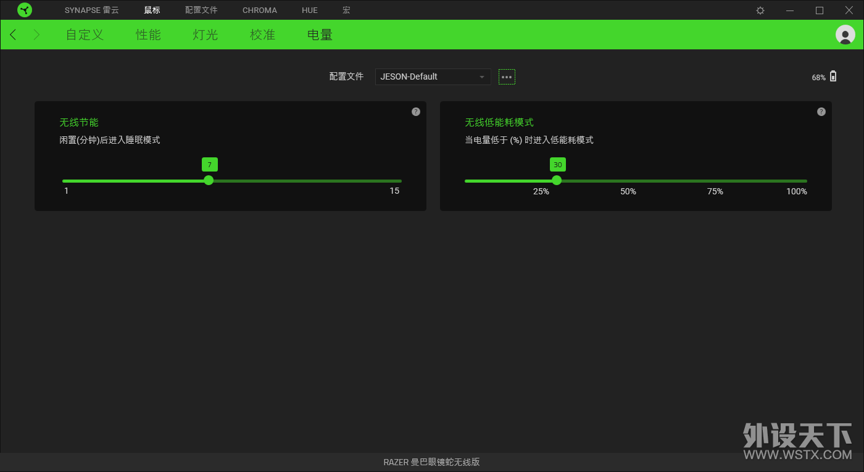
Task: Open the profile options ellipsis button
Action: pos(507,77)
